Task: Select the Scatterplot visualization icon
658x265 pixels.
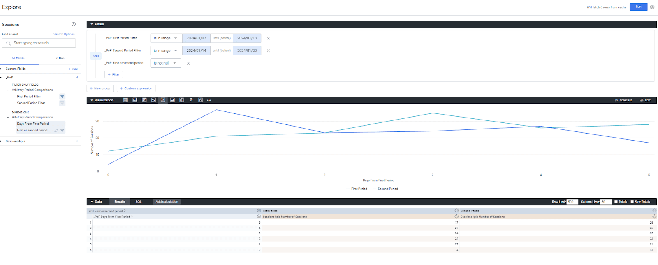Action: click(x=153, y=100)
